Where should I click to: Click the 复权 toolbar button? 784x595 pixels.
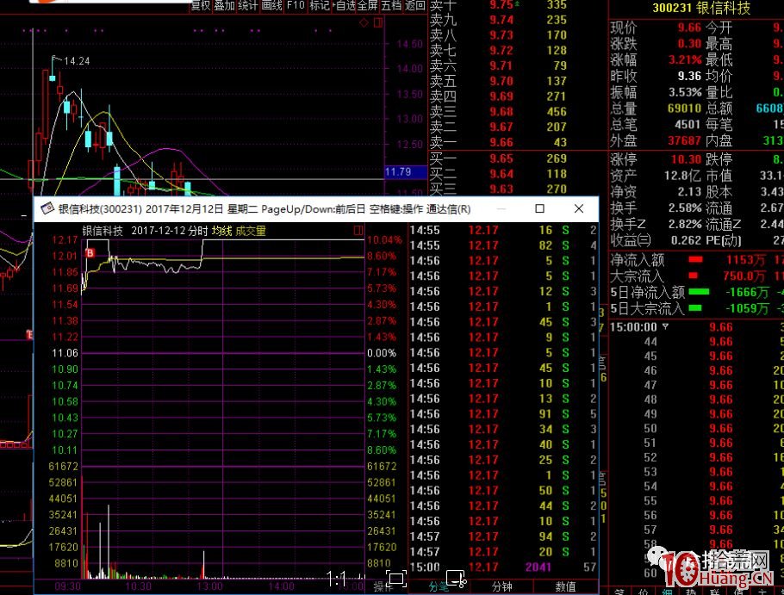[x=201, y=5]
